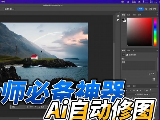Image resolution: width=160 pixels, height=120 pixels.
Task: Click the Adobe Photoshop 2024 window title
Action: click(x=53, y=5)
